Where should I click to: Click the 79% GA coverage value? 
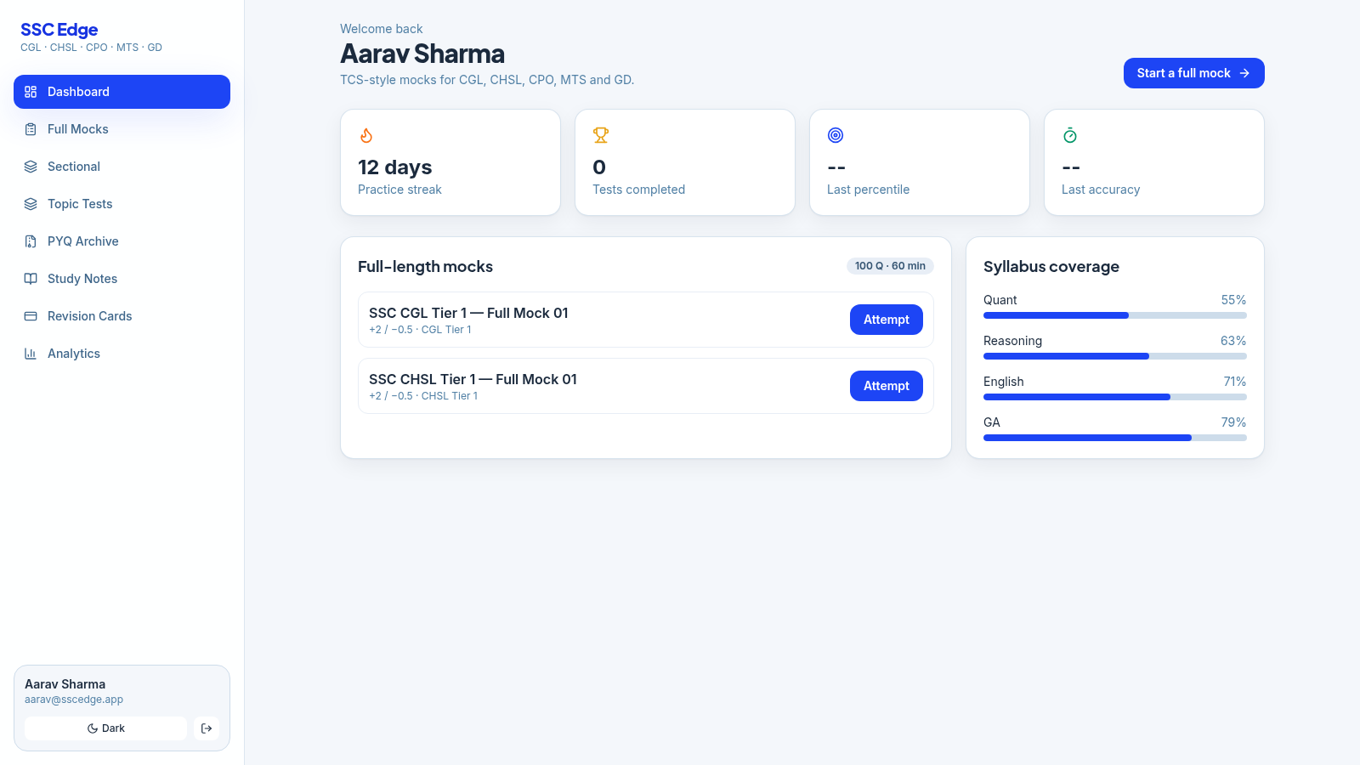pos(1233,422)
